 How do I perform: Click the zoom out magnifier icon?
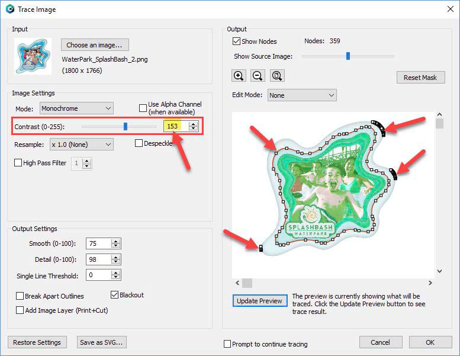click(x=258, y=76)
